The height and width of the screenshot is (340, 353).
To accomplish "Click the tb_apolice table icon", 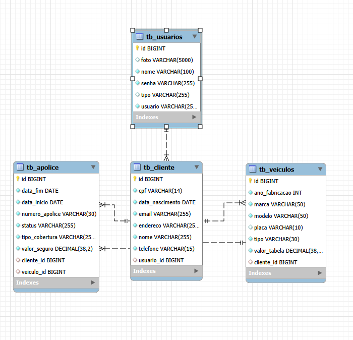I will coord(20,167).
